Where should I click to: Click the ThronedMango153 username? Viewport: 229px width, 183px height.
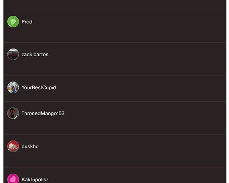point(43,114)
